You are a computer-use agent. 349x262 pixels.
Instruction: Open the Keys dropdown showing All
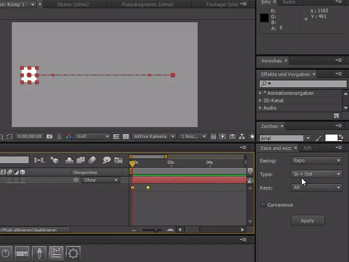[316, 187]
